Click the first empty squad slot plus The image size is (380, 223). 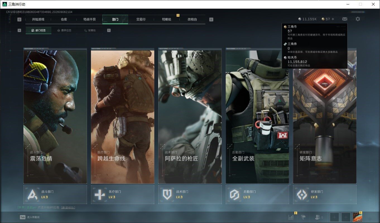(x=335, y=217)
